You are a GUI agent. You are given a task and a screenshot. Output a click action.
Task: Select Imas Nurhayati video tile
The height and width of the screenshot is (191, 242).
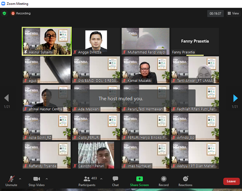pyautogui.click(x=145, y=155)
